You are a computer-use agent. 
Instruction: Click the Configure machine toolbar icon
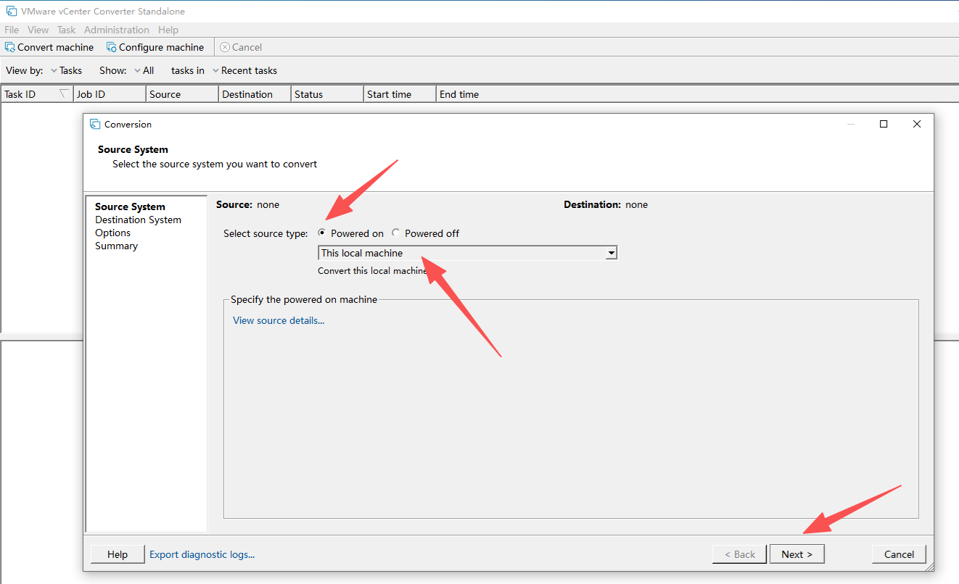tap(112, 47)
